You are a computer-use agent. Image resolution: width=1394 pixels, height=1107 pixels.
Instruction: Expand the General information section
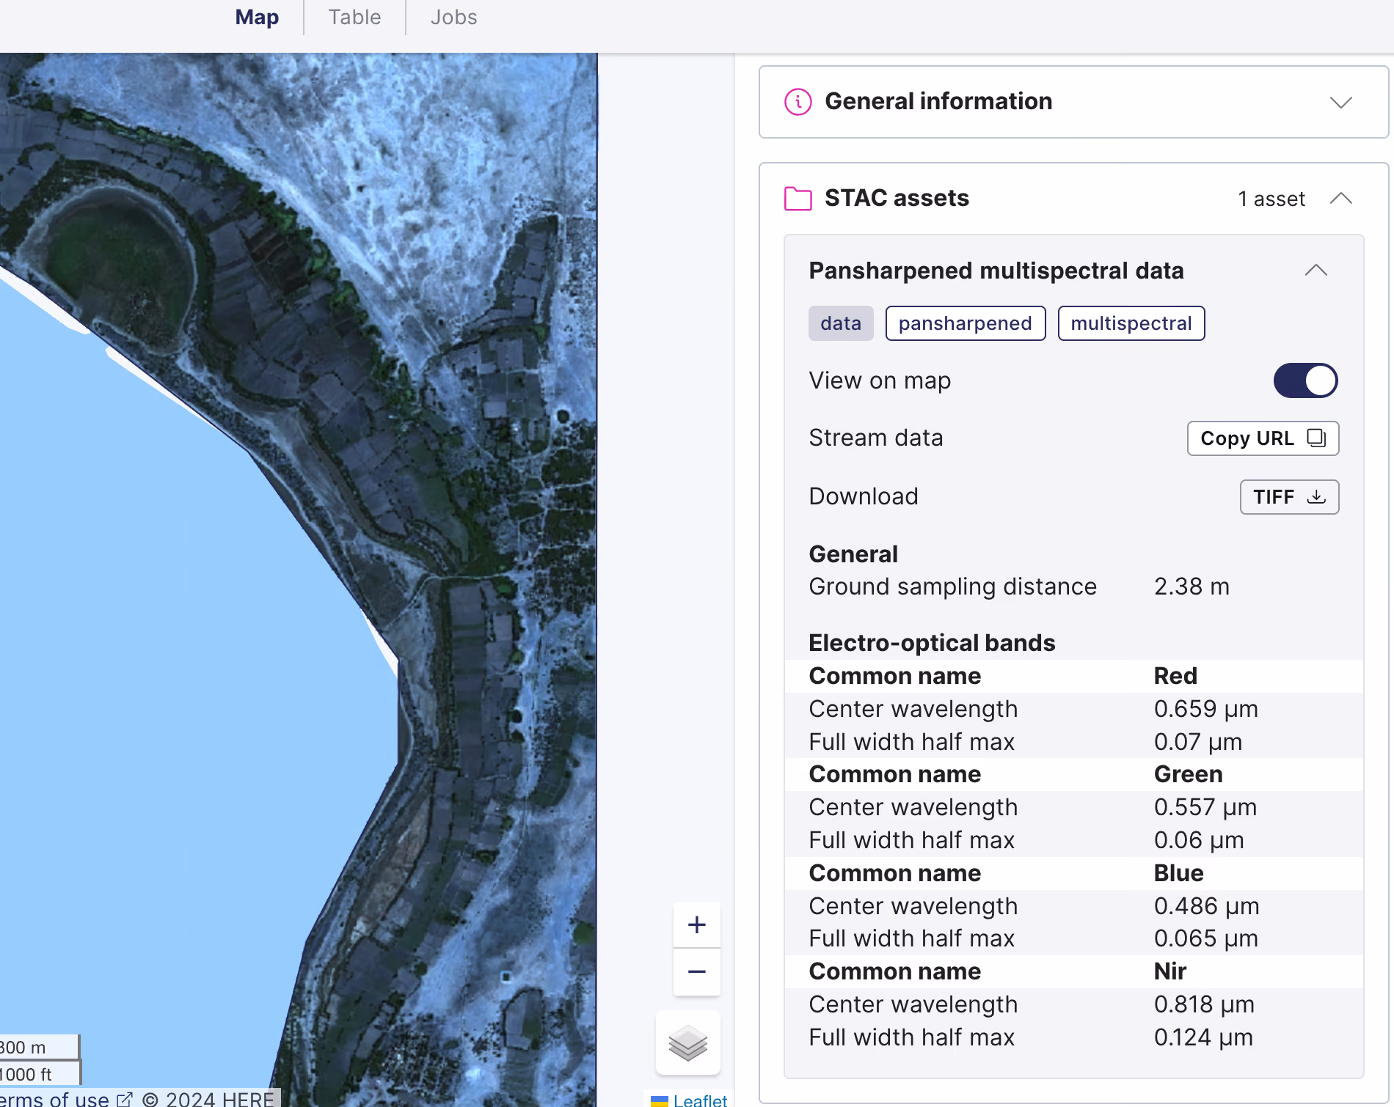(1341, 102)
